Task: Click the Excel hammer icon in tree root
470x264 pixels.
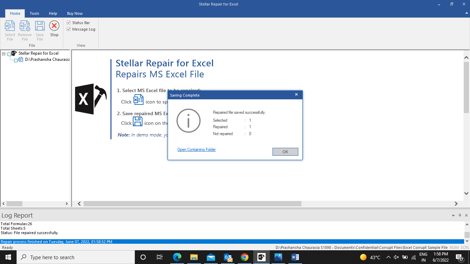Action: (x=14, y=53)
